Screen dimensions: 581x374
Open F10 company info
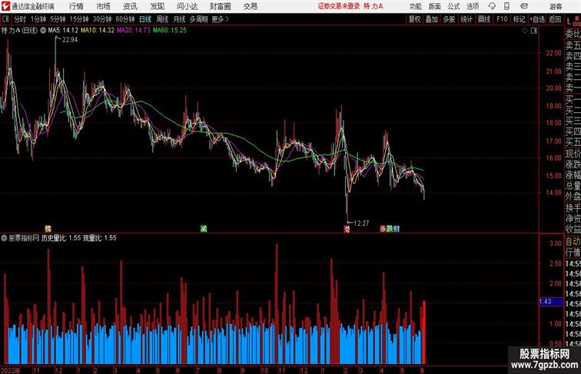(502, 19)
